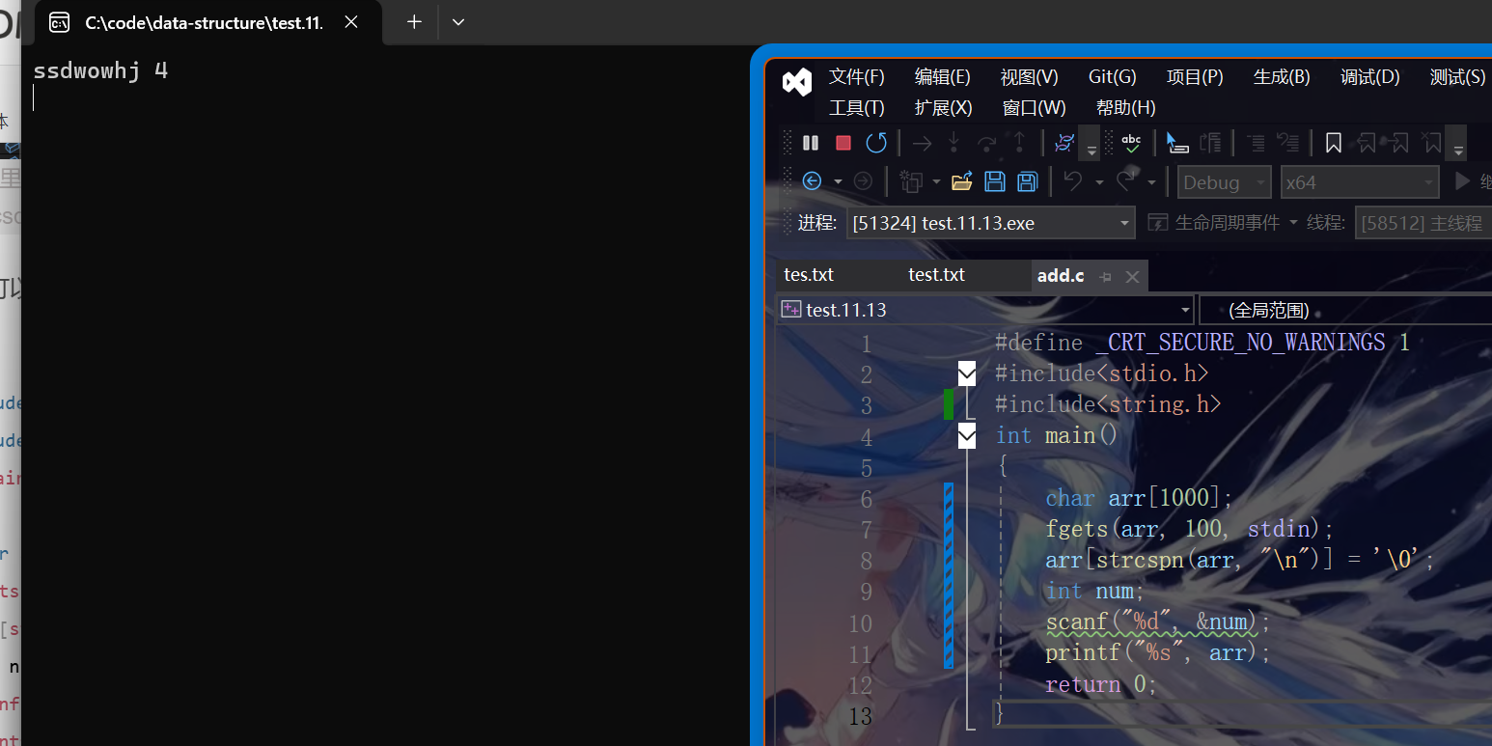
Task: Restart the debug session
Action: tap(876, 143)
